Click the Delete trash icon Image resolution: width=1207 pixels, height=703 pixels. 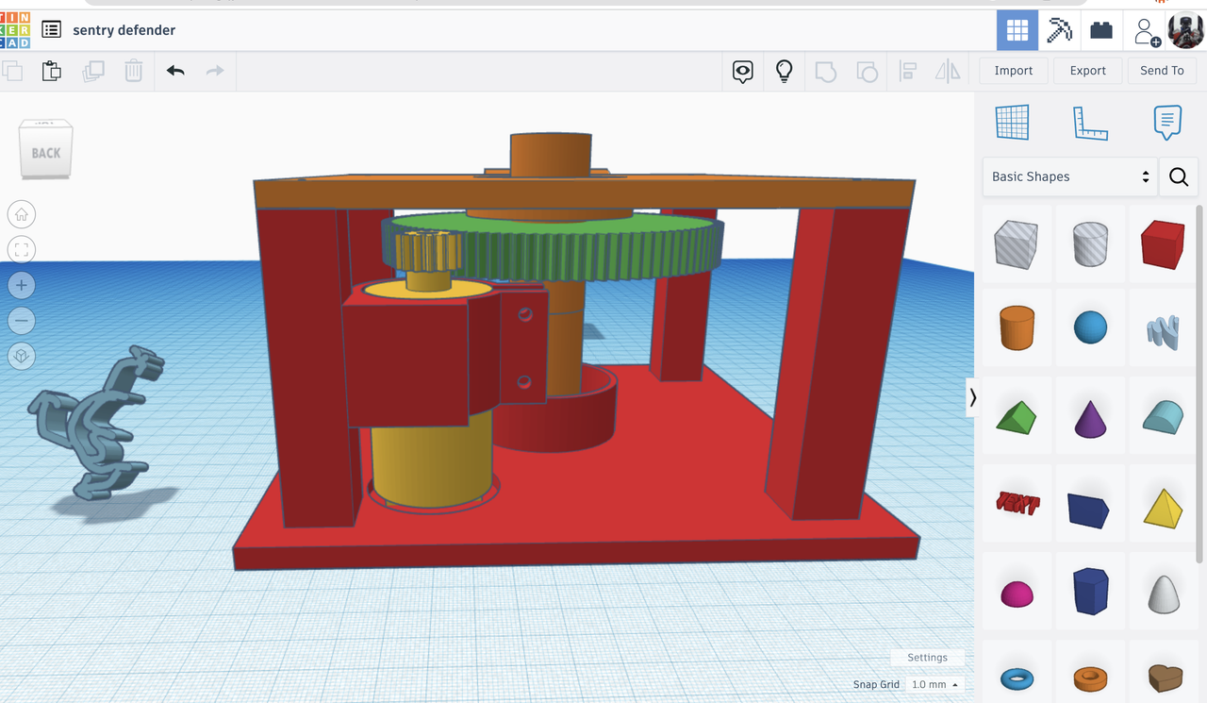click(x=134, y=71)
